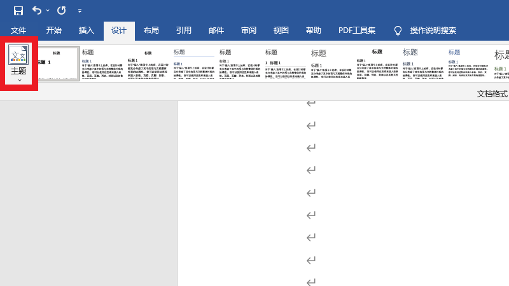509x286 pixels.
Task: Click the Undo arrow icon
Action: pyautogui.click(x=37, y=11)
